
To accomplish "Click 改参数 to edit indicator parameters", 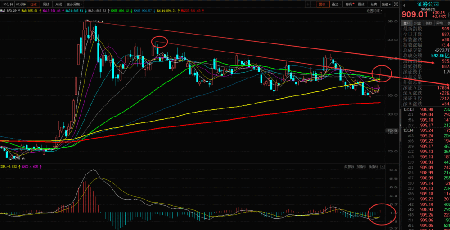I will [x=350, y=166].
